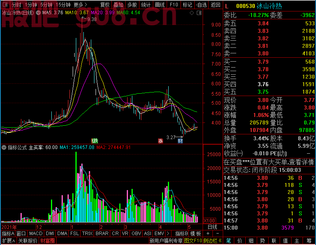Select the DMI indicator
Viewport: 316px width, 245px height.
tap(50, 234)
